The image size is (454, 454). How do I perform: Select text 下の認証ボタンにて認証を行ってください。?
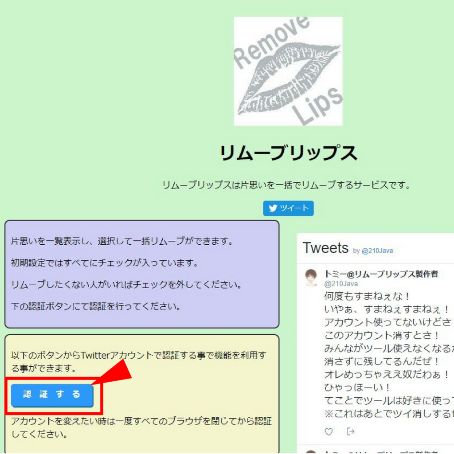[96, 306]
